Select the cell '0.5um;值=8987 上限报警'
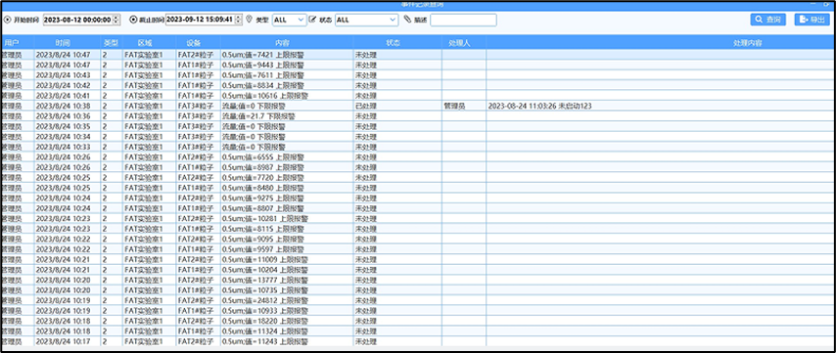The height and width of the screenshot is (353, 836). (x=287, y=168)
